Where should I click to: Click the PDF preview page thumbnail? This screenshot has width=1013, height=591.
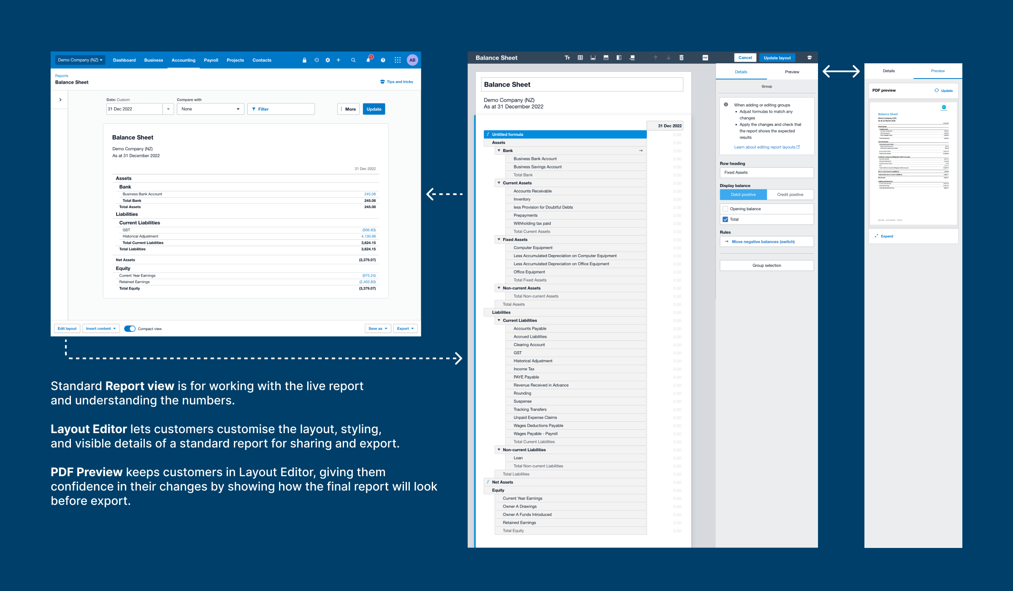point(913,163)
